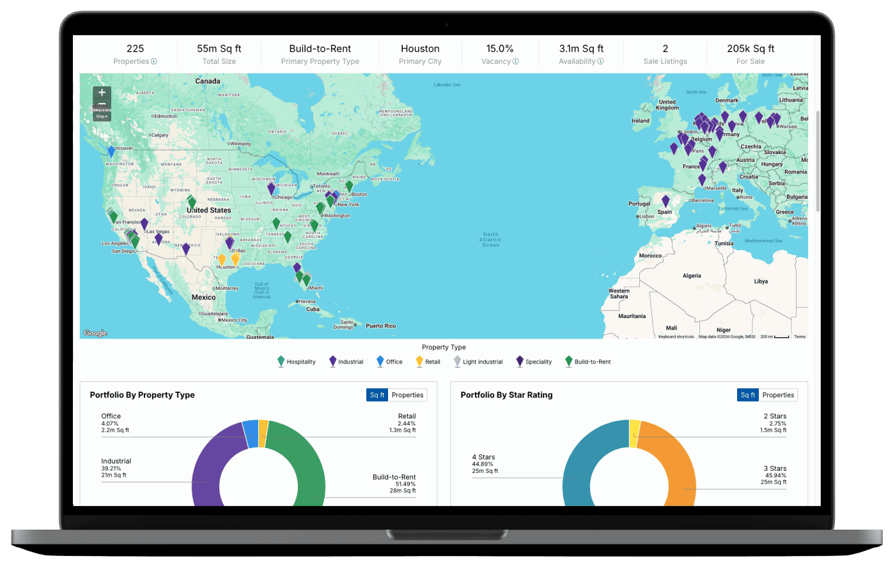
Task: Click the blue Office marker near Vancouver
Action: click(x=111, y=152)
